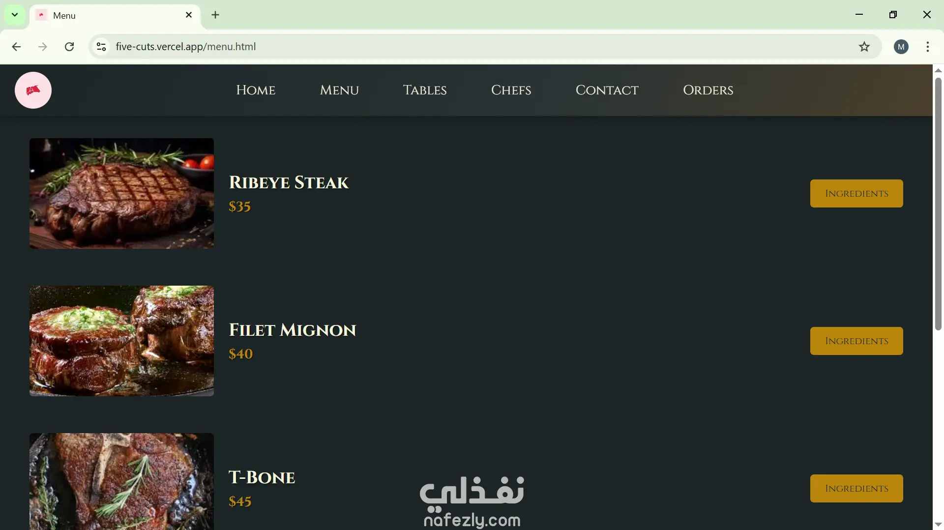
Task: Click the Filet Mignon title
Action: tap(293, 330)
